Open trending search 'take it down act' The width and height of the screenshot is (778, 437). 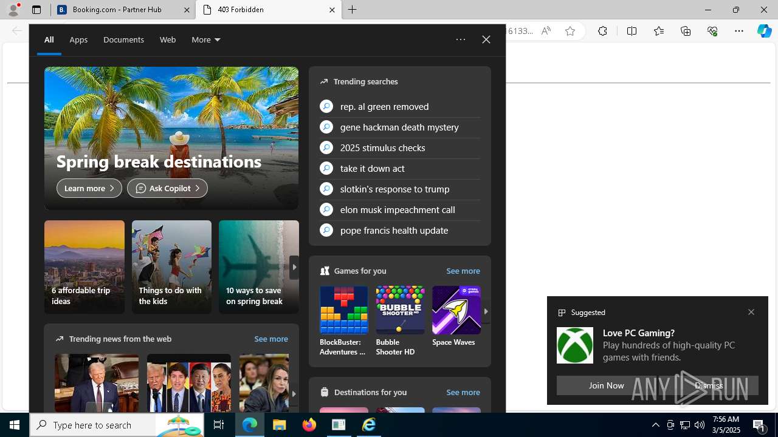tap(399, 168)
